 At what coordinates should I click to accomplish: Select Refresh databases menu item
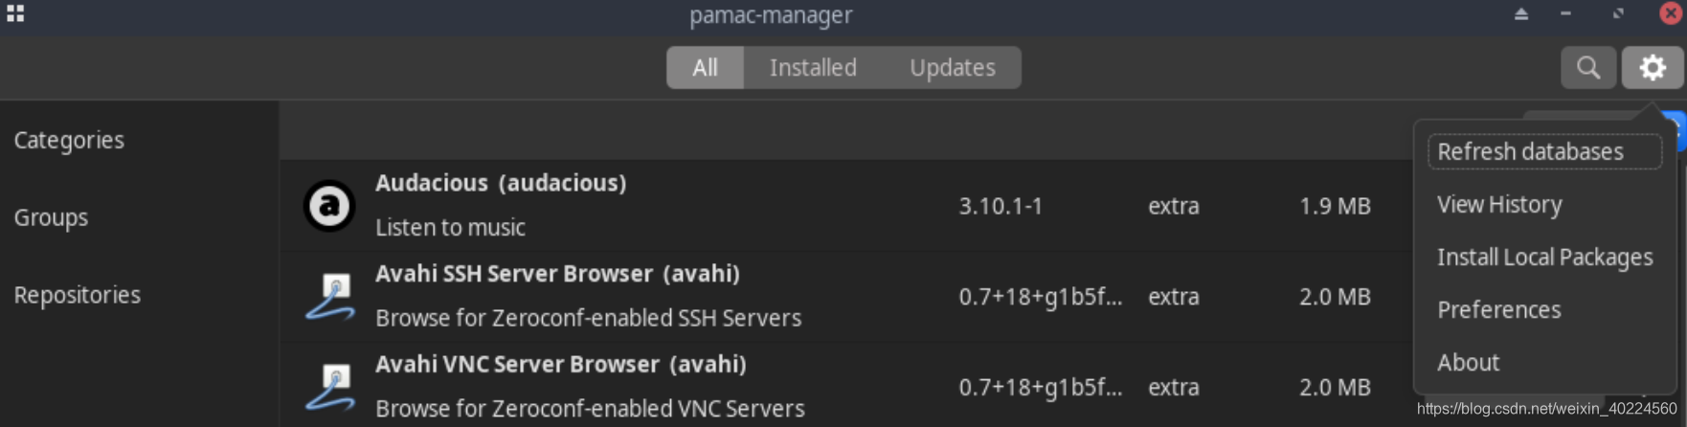[1530, 152]
